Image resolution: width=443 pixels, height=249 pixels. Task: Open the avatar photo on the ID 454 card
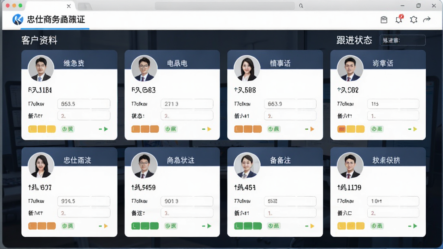(x=247, y=166)
